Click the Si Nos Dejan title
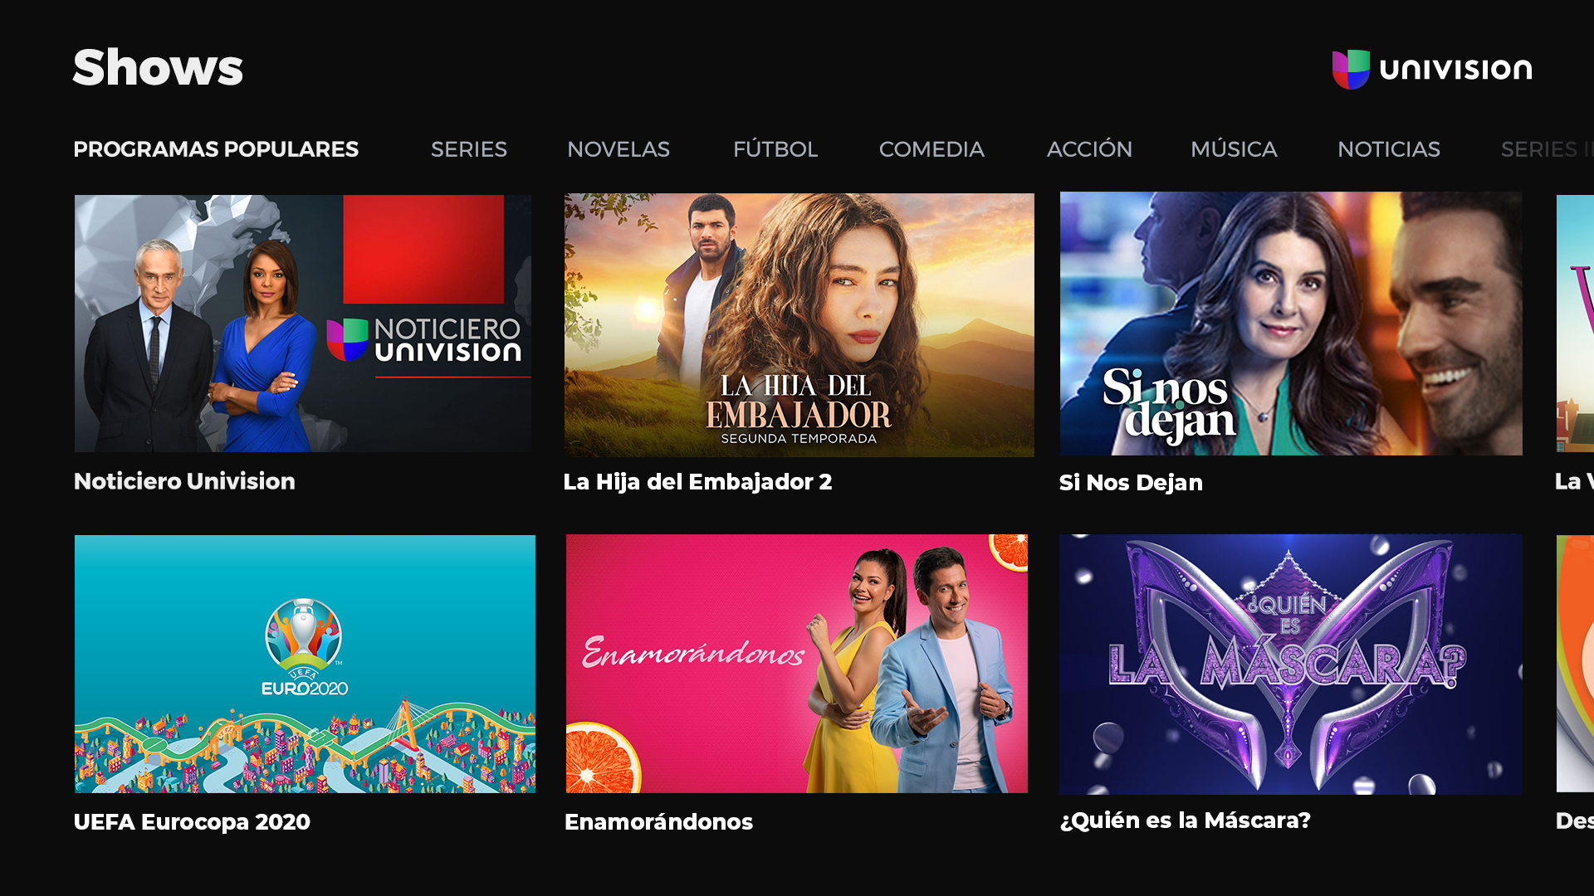1594x896 pixels. (1131, 482)
